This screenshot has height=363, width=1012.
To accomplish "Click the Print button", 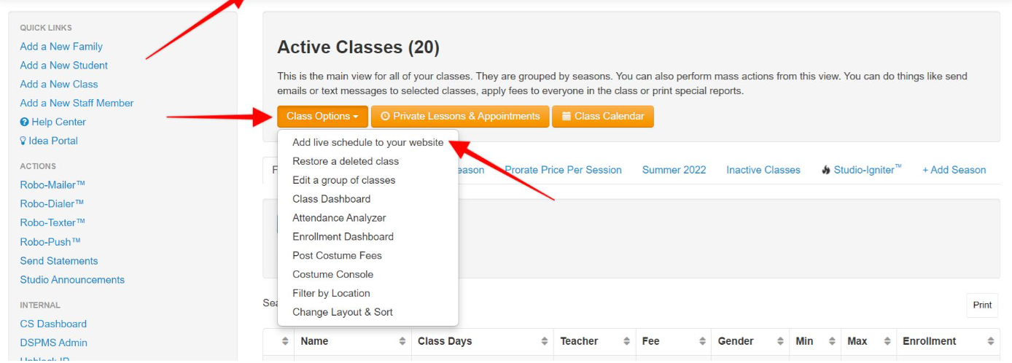I will point(982,305).
